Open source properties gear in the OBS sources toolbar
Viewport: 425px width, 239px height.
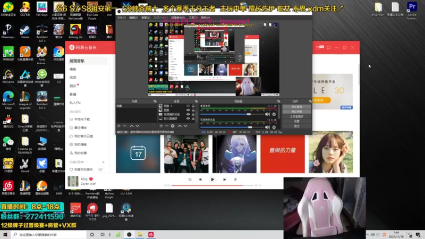tap(173, 126)
